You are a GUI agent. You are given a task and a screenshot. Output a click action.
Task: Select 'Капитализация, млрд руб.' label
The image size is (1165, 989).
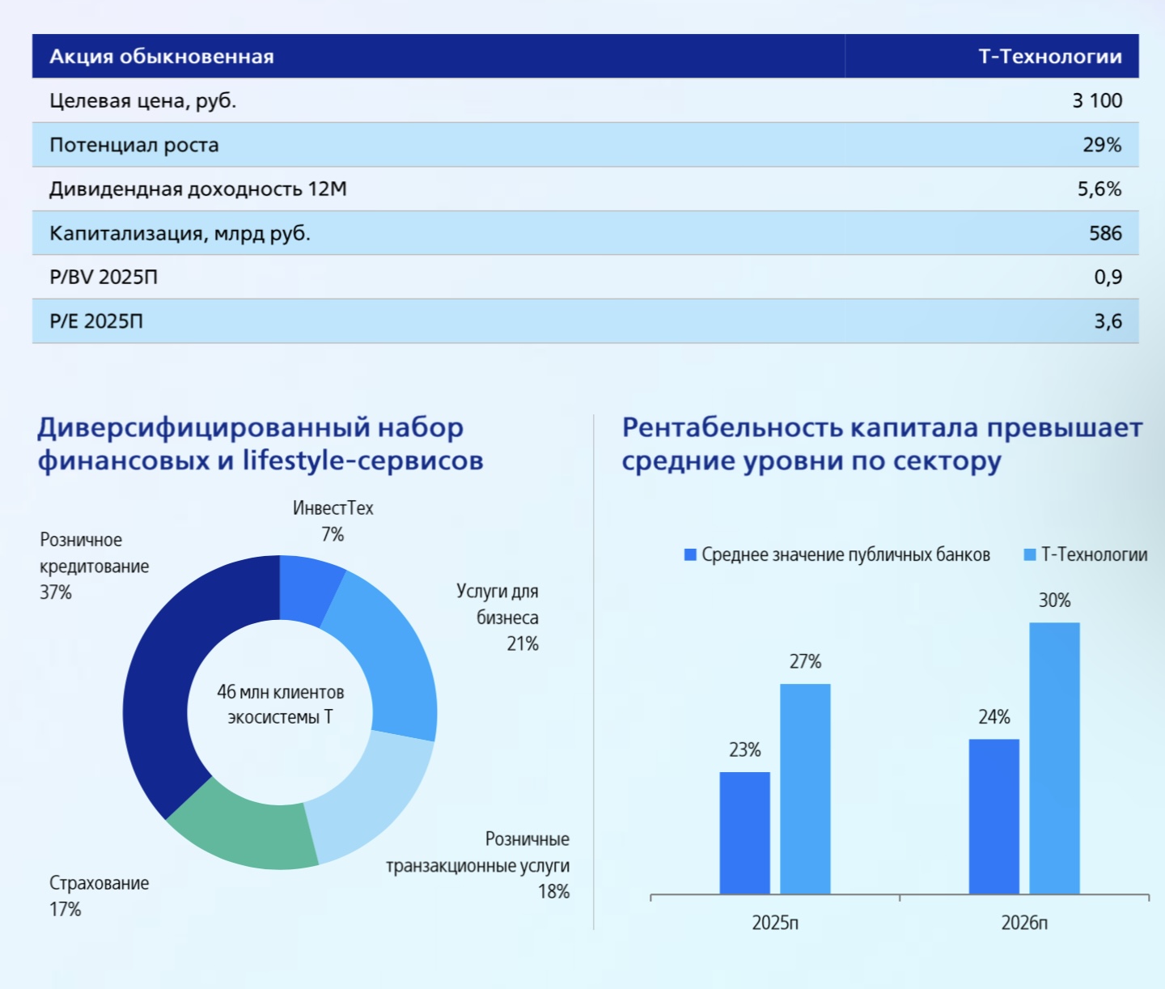pos(180,234)
